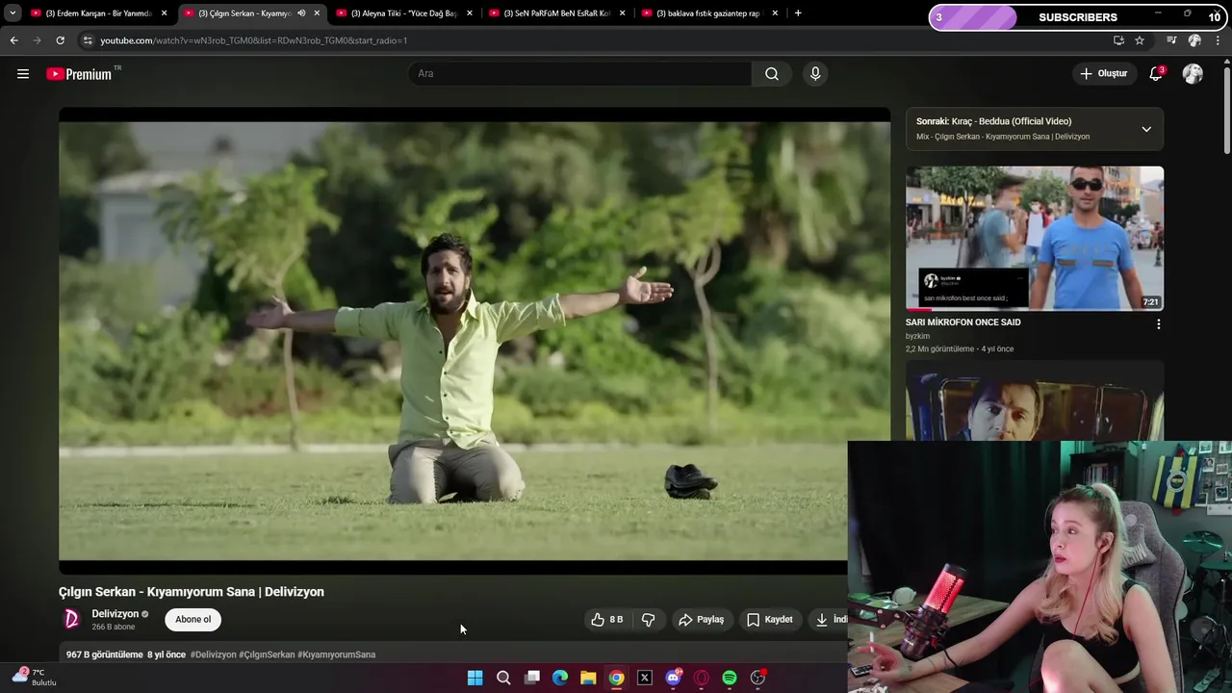Open the byzkim channel name
This screenshot has height=693, width=1232.
(x=917, y=336)
